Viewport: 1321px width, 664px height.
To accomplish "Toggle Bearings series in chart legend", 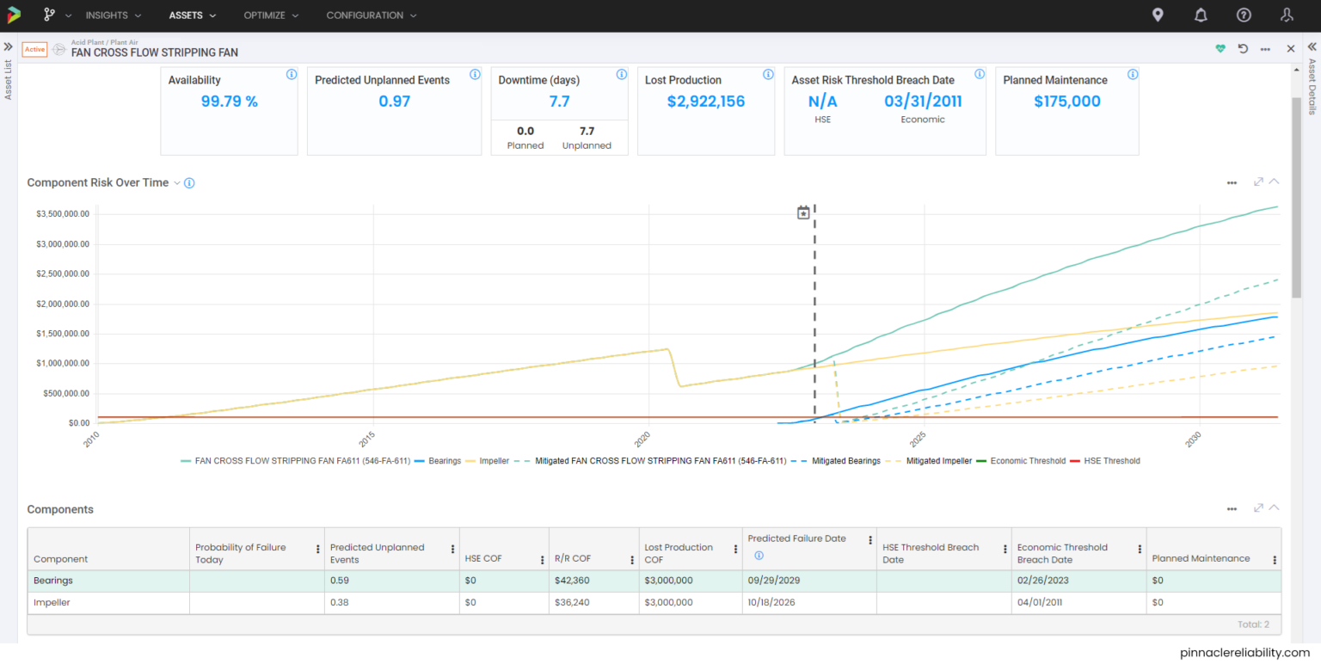I will point(444,461).
